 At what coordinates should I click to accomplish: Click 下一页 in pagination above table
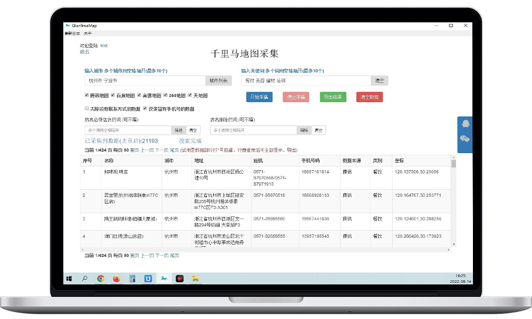click(162, 150)
